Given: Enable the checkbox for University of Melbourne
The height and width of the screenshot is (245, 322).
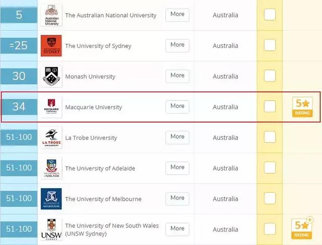Looking at the screenshot, I should click(x=270, y=198).
